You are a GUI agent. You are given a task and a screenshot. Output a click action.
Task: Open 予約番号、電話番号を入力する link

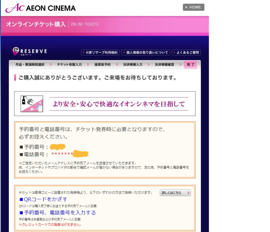tap(57, 212)
